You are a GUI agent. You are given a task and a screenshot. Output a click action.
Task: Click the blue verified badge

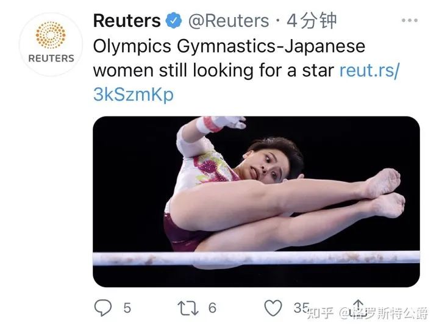coord(174,21)
